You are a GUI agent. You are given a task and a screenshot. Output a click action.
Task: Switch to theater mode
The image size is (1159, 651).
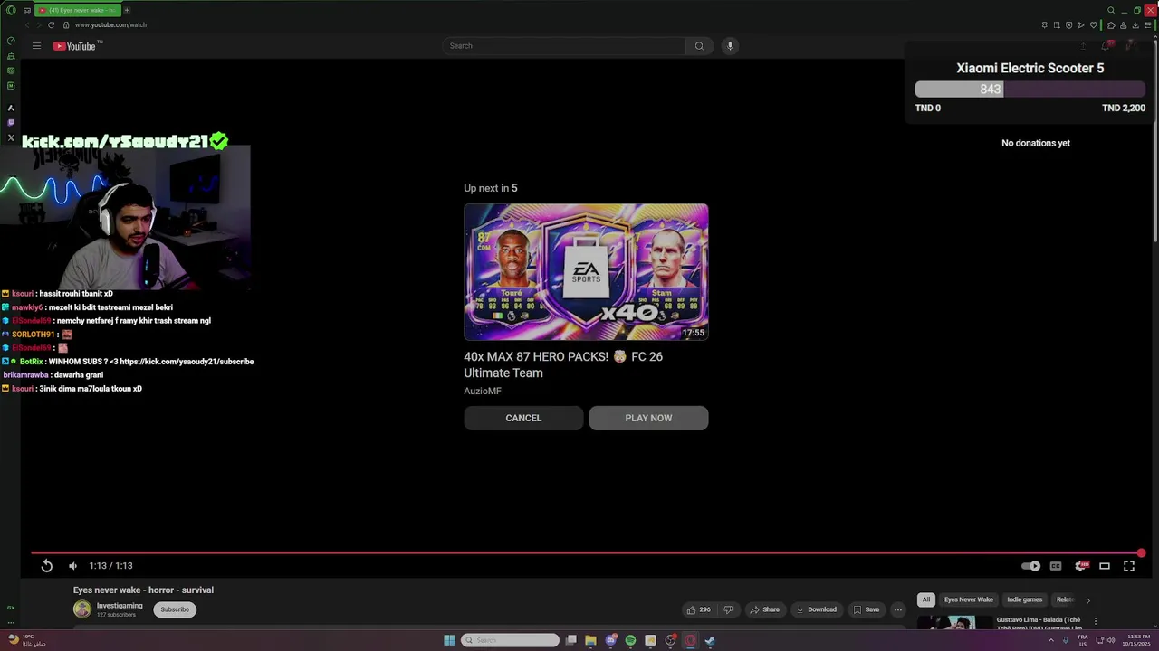tap(1105, 566)
